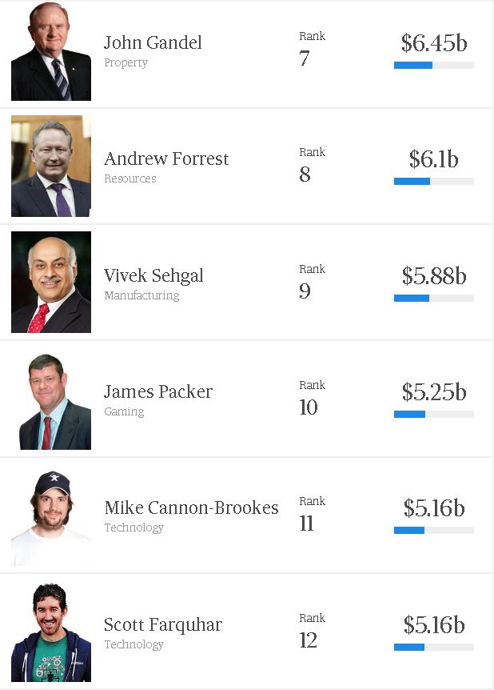Open Mike Cannon-Brookes name link
The width and height of the screenshot is (494, 690).
191,507
